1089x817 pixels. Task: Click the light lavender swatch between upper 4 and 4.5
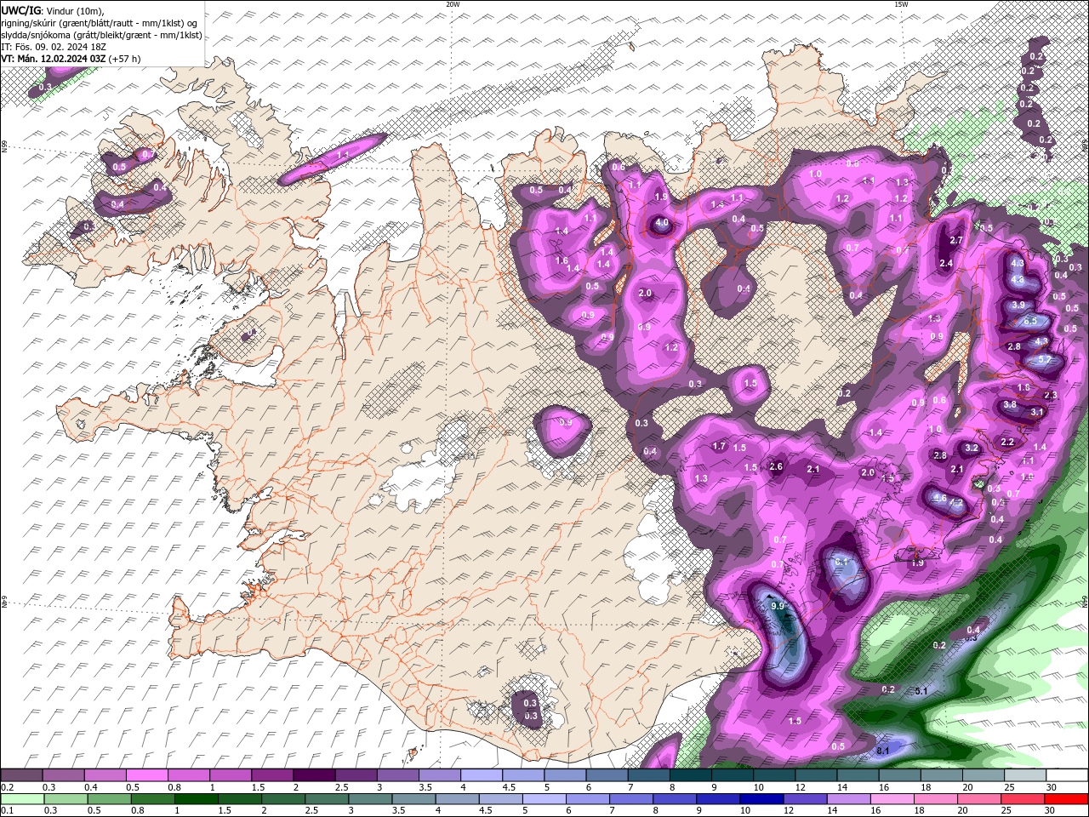coord(482,774)
